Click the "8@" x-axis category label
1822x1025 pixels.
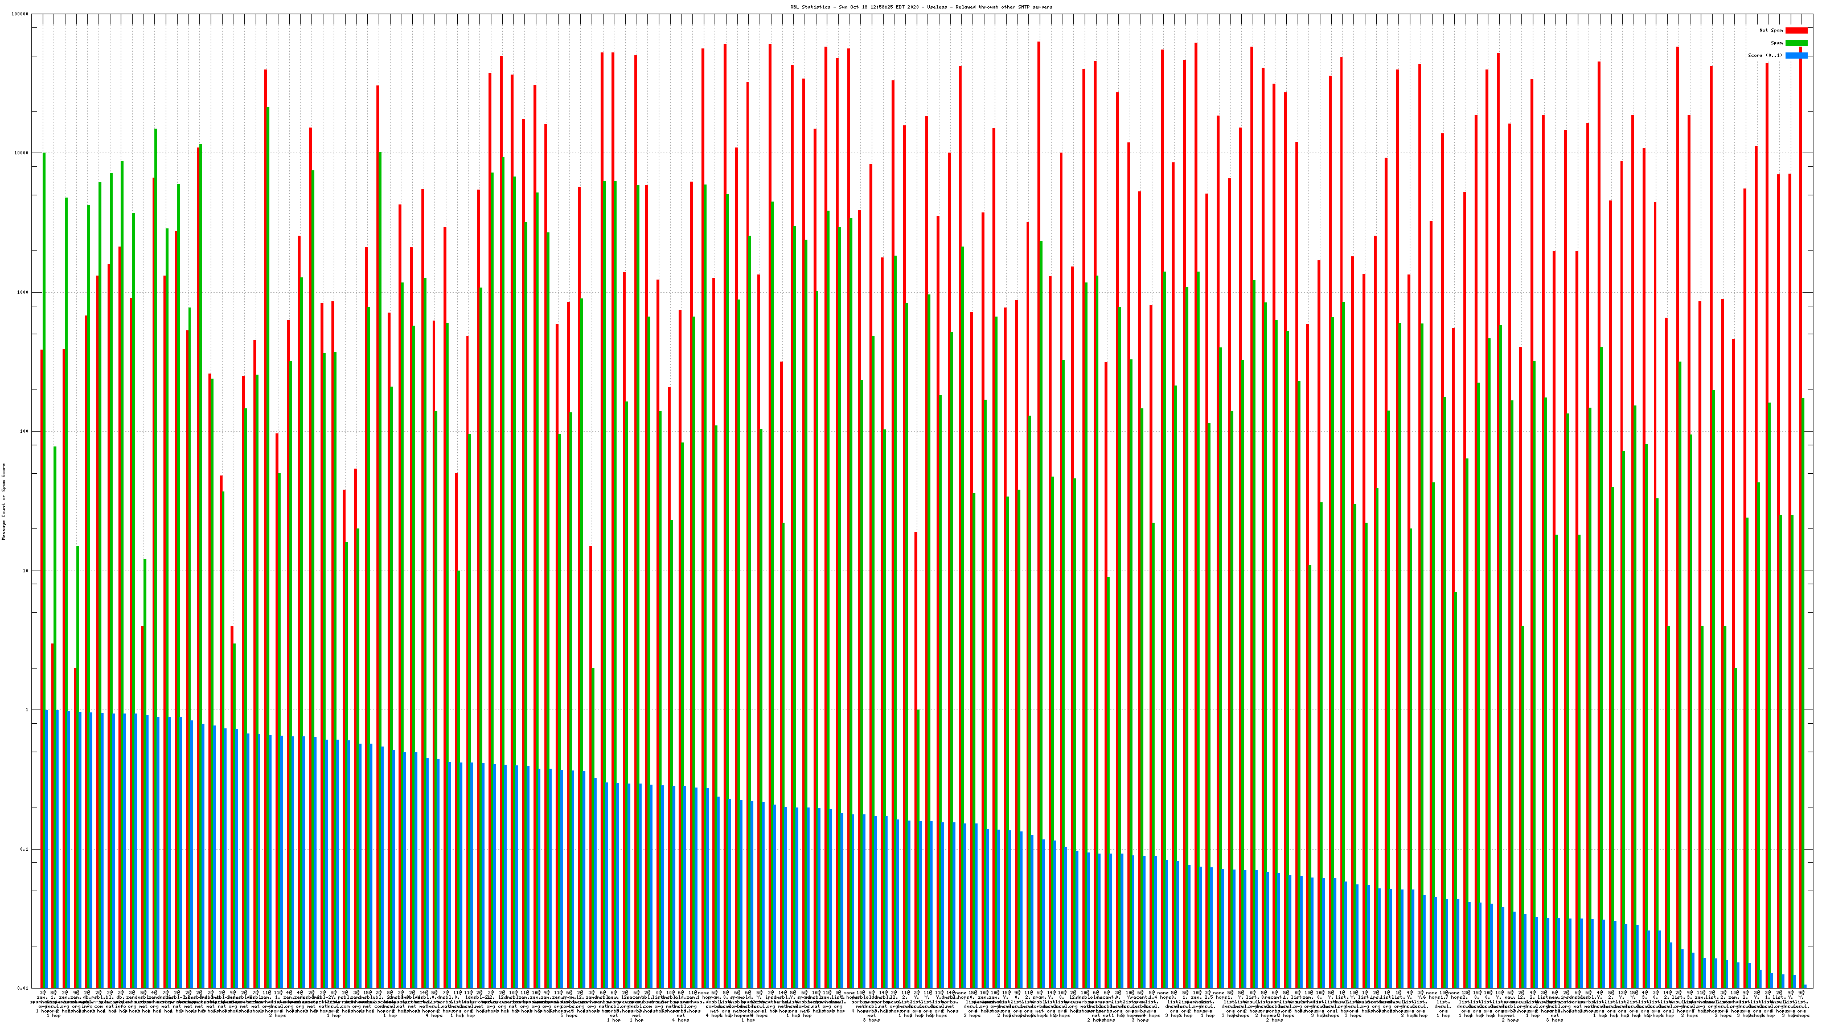click(x=54, y=994)
